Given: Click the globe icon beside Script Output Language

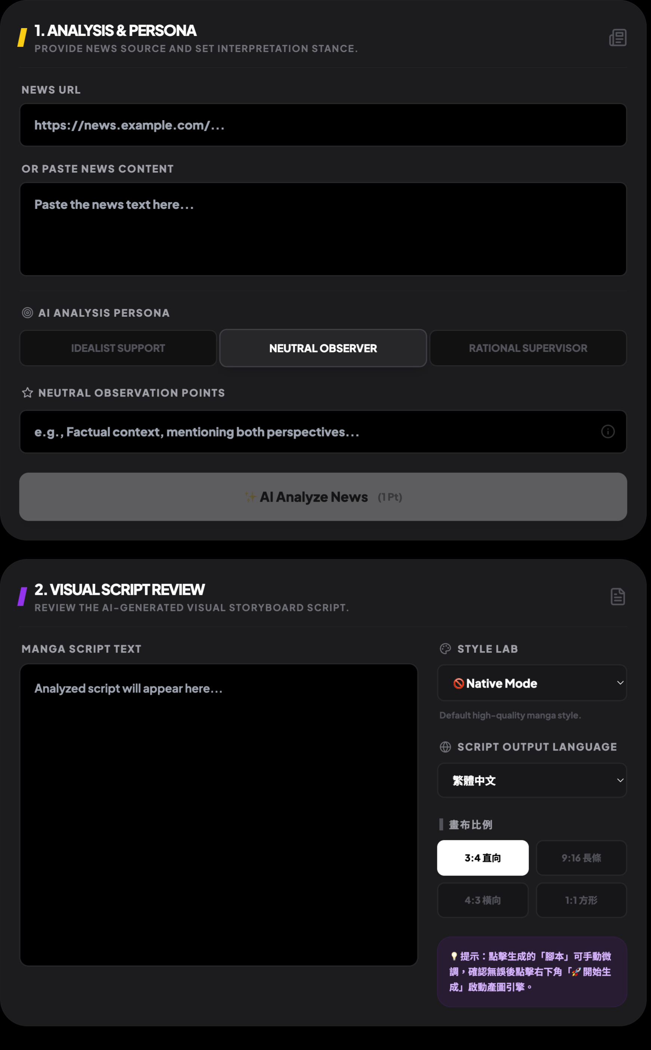Looking at the screenshot, I should click(x=445, y=747).
